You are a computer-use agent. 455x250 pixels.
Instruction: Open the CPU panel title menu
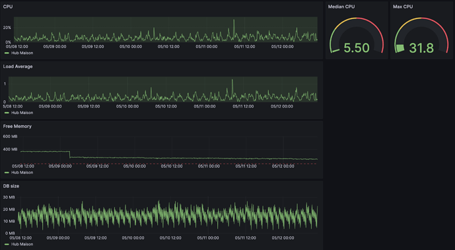(8, 7)
